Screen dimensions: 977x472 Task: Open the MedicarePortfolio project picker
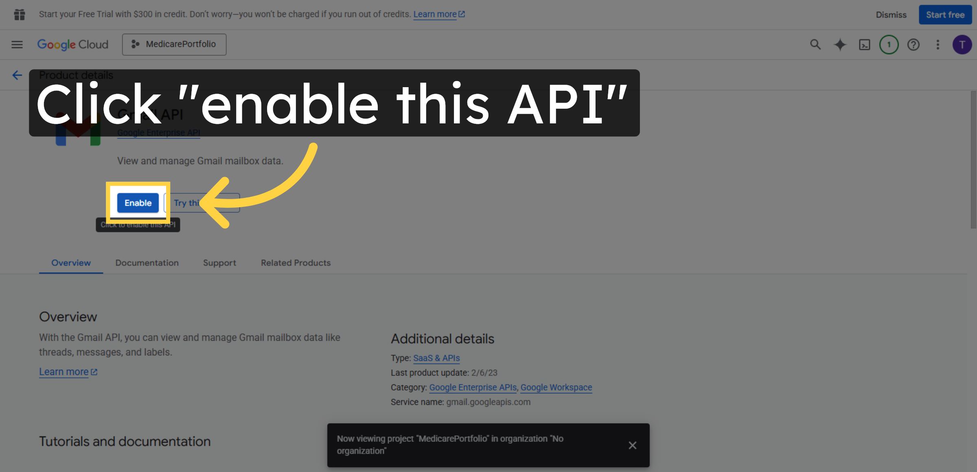click(174, 44)
